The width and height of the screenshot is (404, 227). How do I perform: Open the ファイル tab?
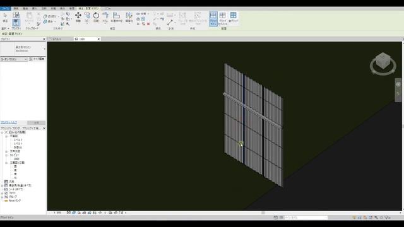5,8
